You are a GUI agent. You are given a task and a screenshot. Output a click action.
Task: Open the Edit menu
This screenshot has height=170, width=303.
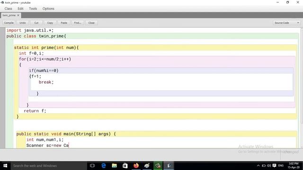20,8
